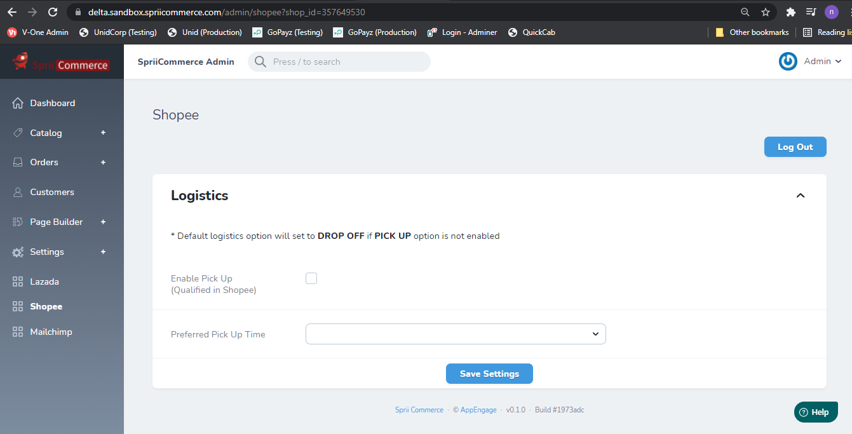Click the zoom magnifier in address bar
Screen dimensions: 852x434
[x=745, y=12]
